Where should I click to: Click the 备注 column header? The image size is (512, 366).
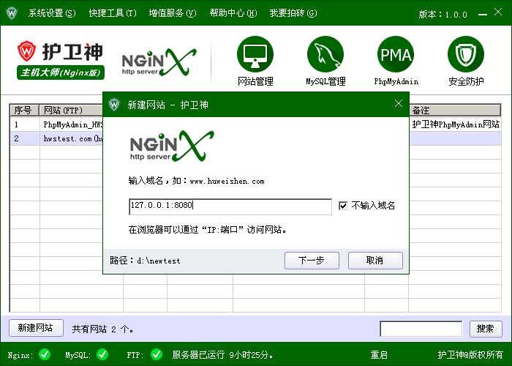[x=455, y=110]
